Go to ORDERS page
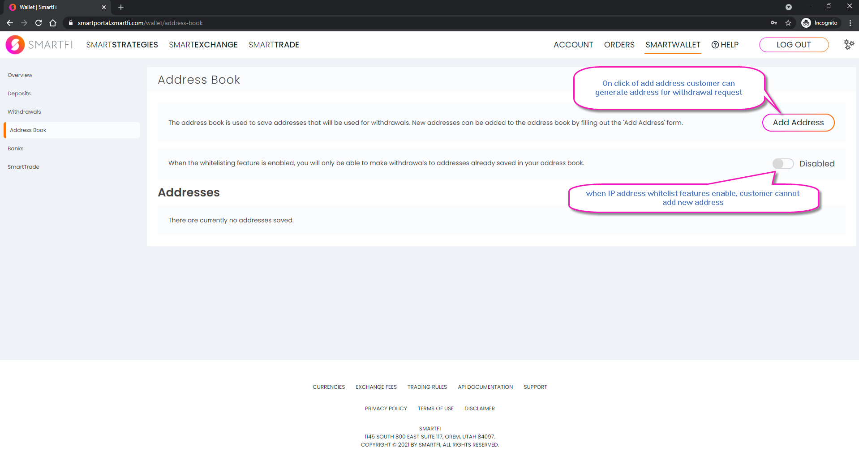This screenshot has height=464, width=859. tap(619, 45)
